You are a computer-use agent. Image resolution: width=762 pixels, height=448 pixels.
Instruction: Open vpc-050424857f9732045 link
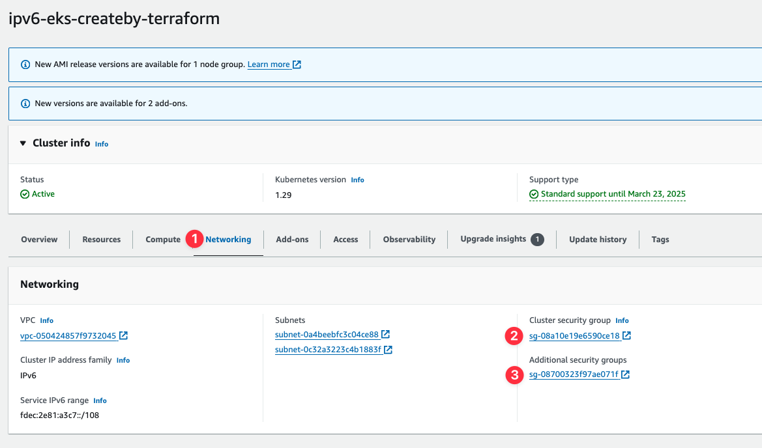coord(68,336)
